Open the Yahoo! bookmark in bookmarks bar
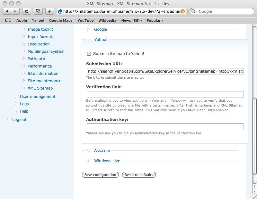The image size is (257, 199). click(x=38, y=20)
